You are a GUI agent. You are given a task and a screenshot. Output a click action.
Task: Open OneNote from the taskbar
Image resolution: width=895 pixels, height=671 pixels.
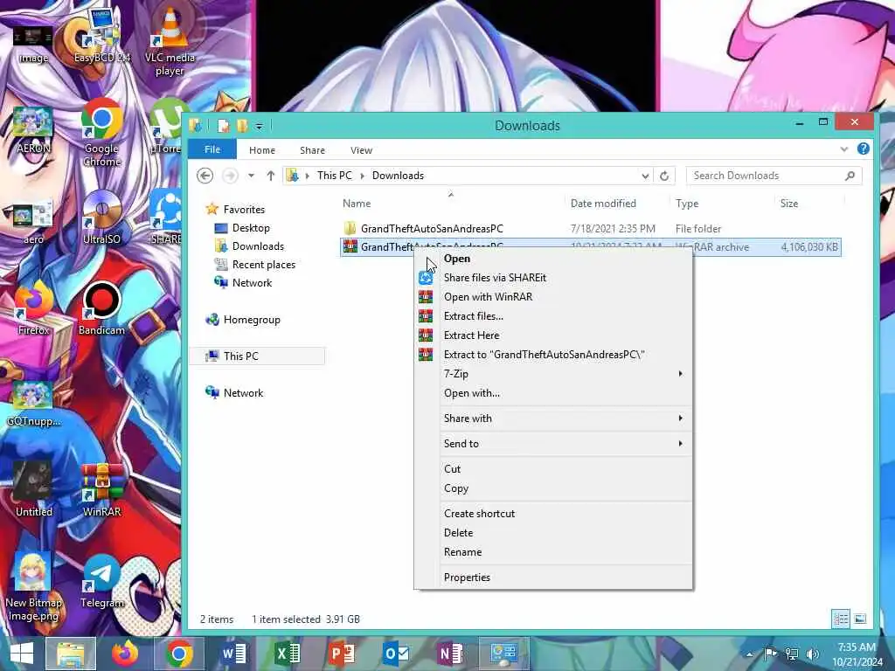coord(450,654)
